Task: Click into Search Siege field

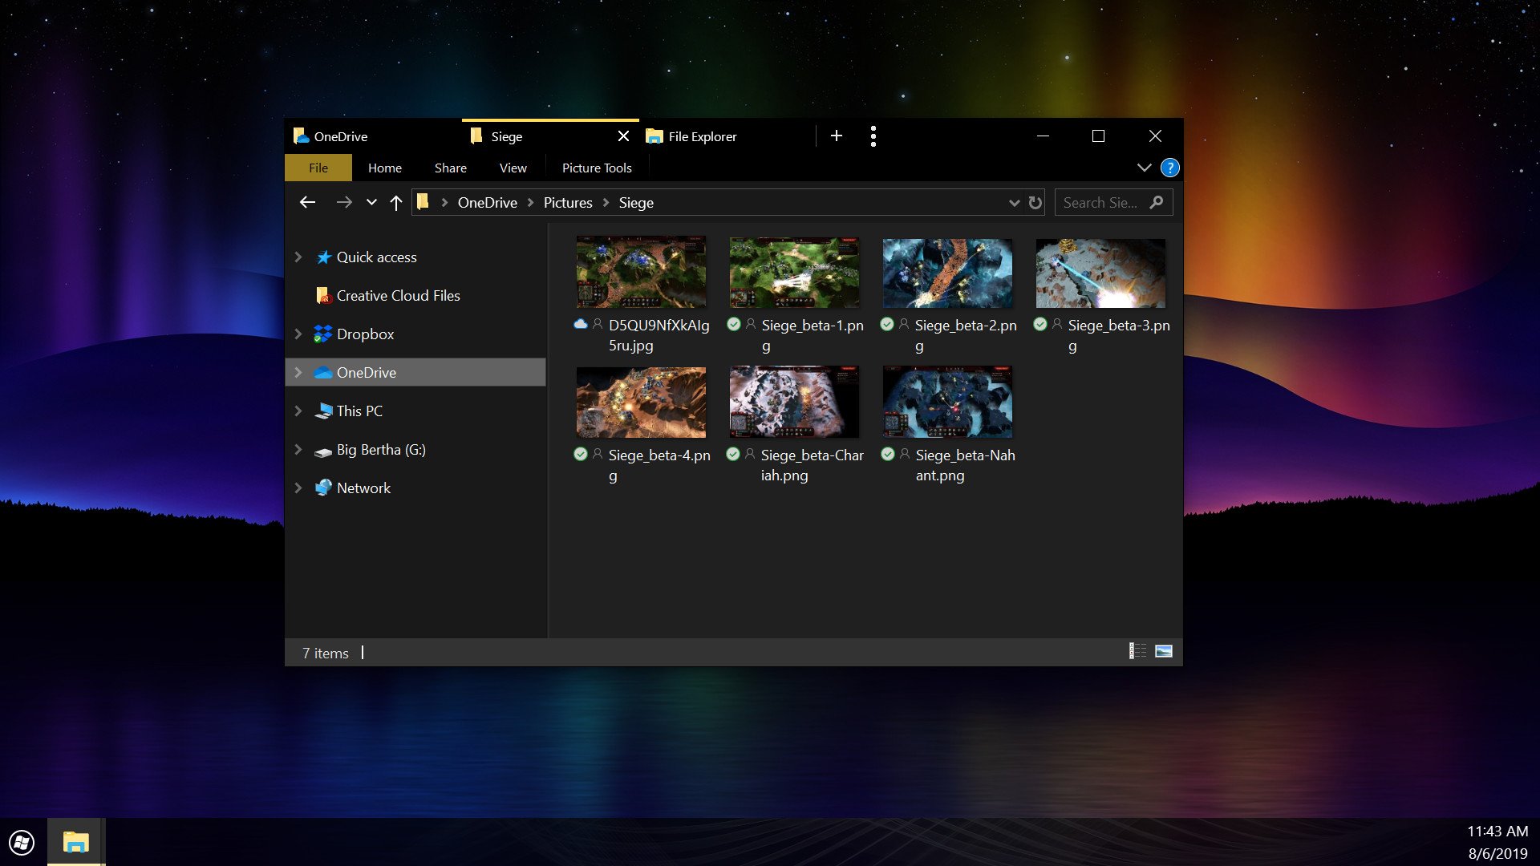Action: point(1113,203)
